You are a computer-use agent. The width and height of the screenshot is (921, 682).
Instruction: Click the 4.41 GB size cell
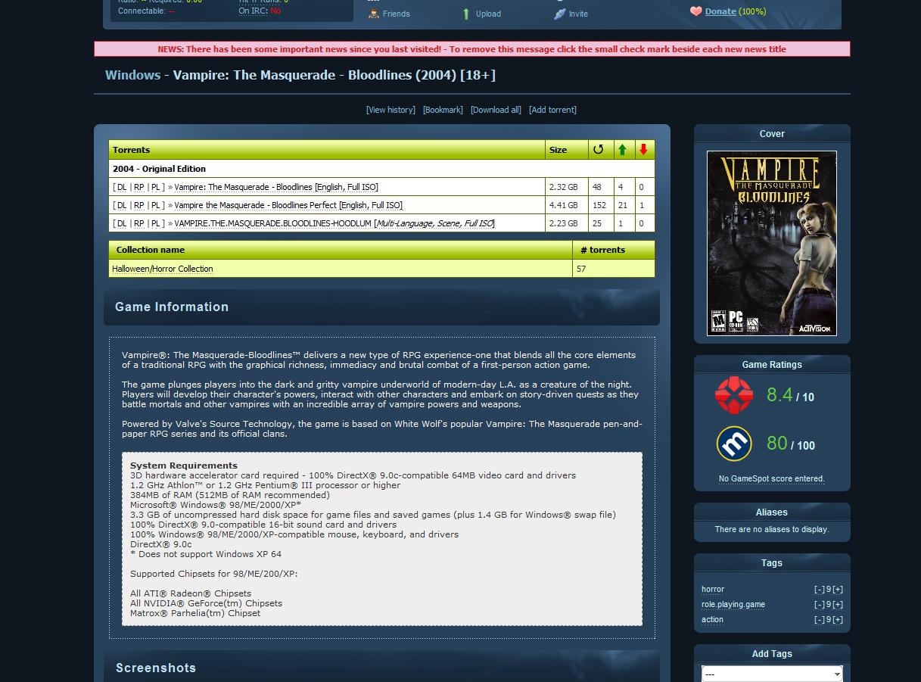[567, 205]
